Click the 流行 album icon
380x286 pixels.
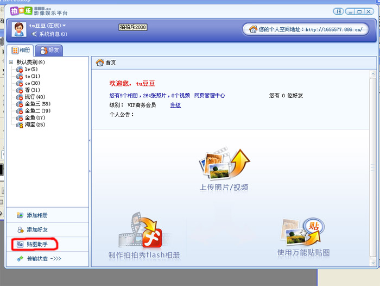tap(20, 97)
